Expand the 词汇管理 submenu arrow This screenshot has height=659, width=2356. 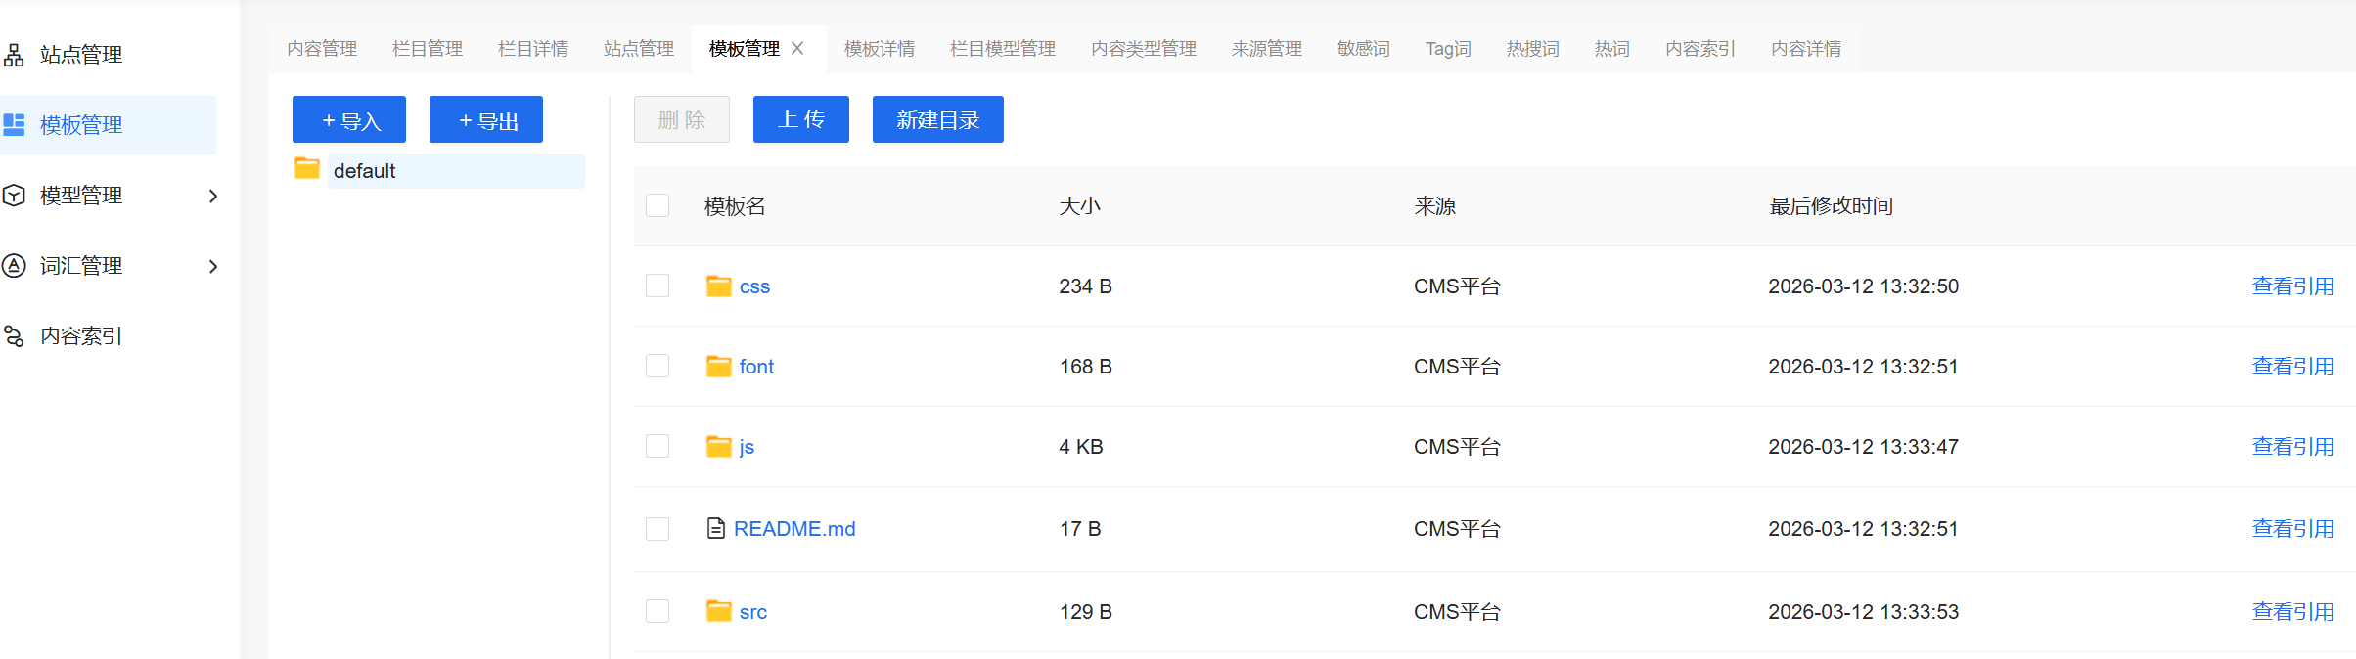tap(213, 266)
